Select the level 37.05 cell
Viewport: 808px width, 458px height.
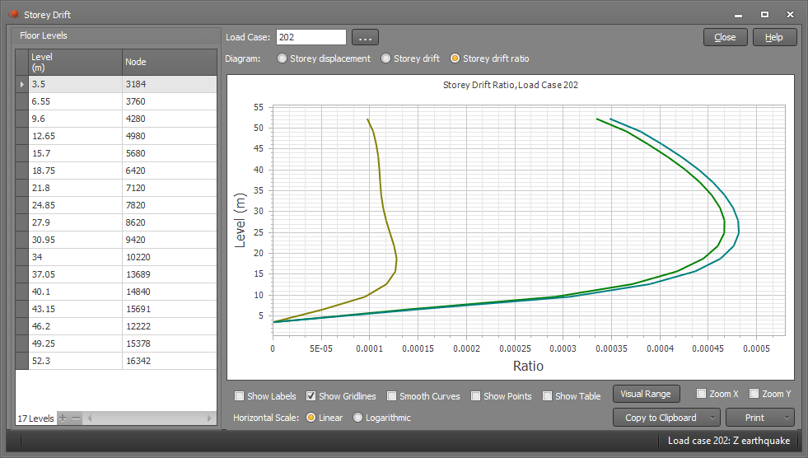[75, 274]
